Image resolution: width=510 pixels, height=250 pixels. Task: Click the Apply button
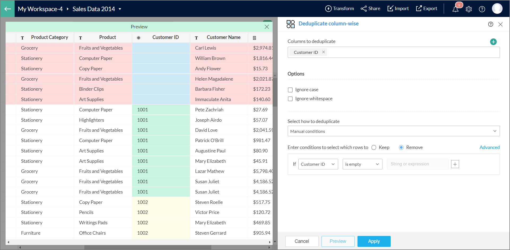pos(374,241)
